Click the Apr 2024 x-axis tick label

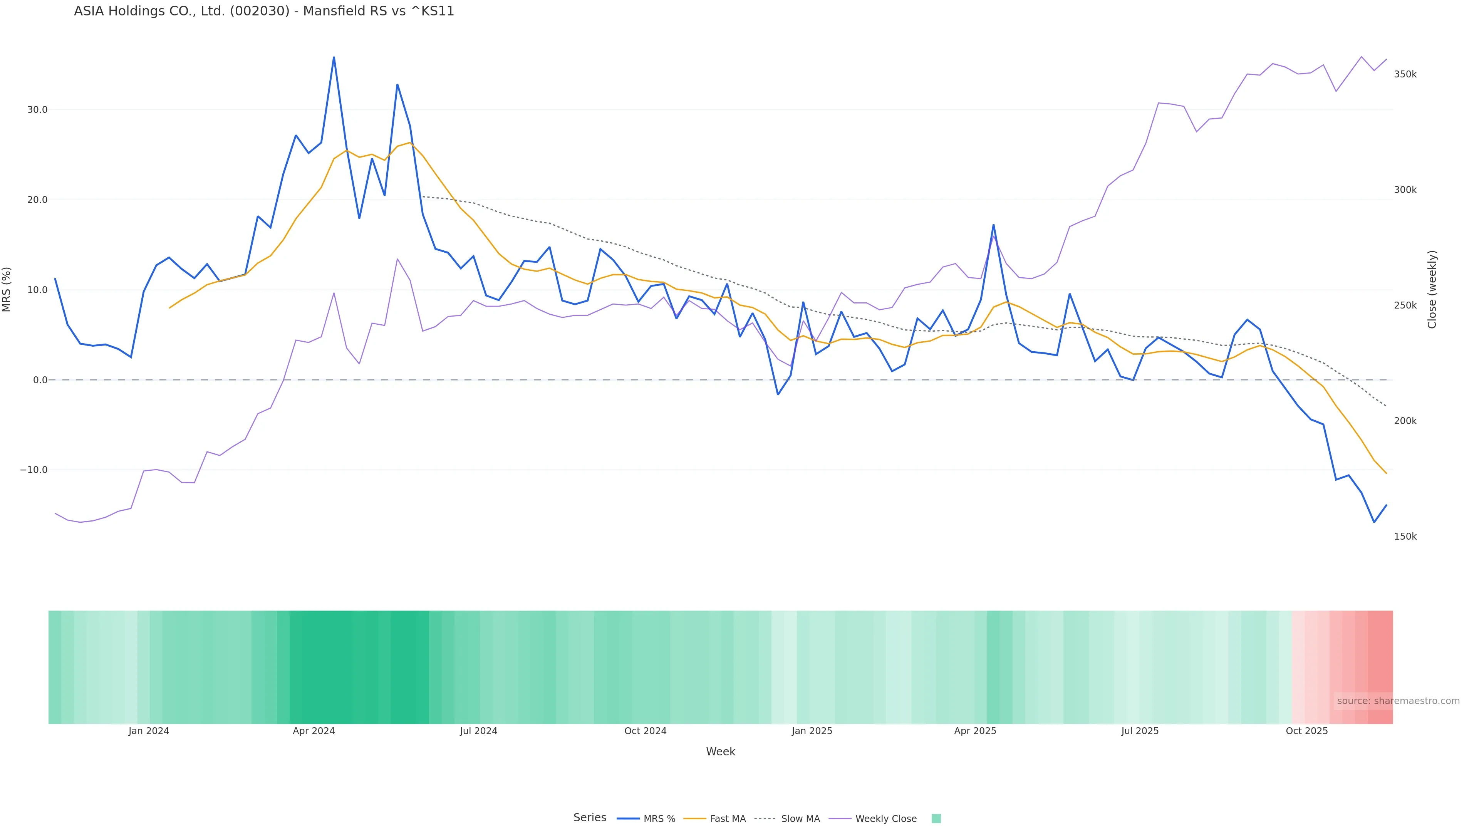314,731
